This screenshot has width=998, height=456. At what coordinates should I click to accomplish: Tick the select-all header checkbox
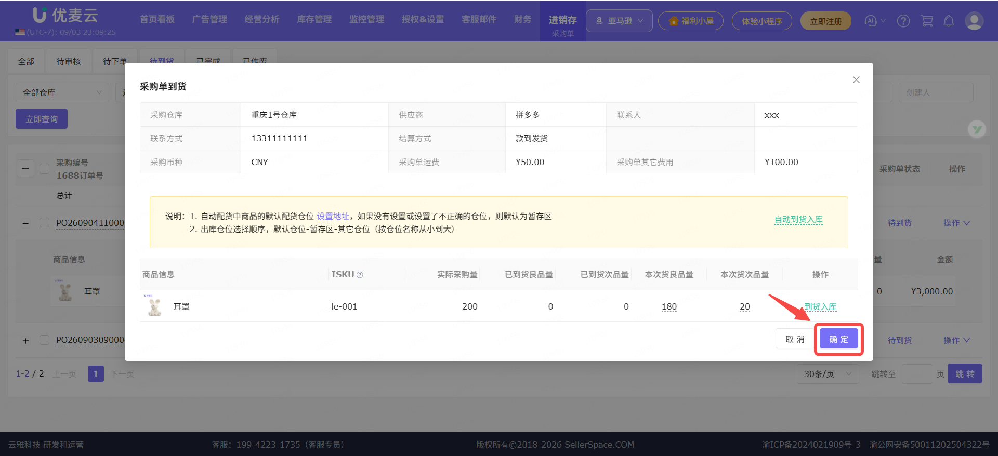(x=45, y=168)
